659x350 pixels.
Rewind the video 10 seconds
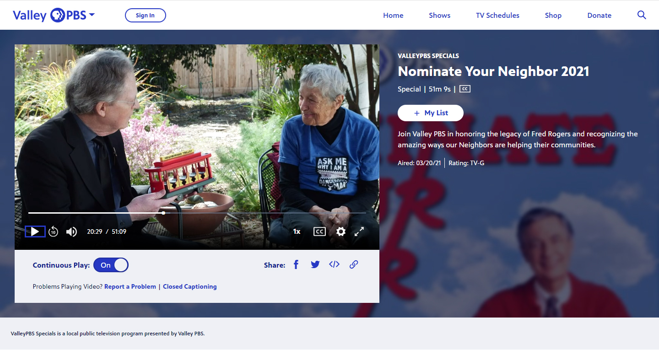(x=54, y=232)
